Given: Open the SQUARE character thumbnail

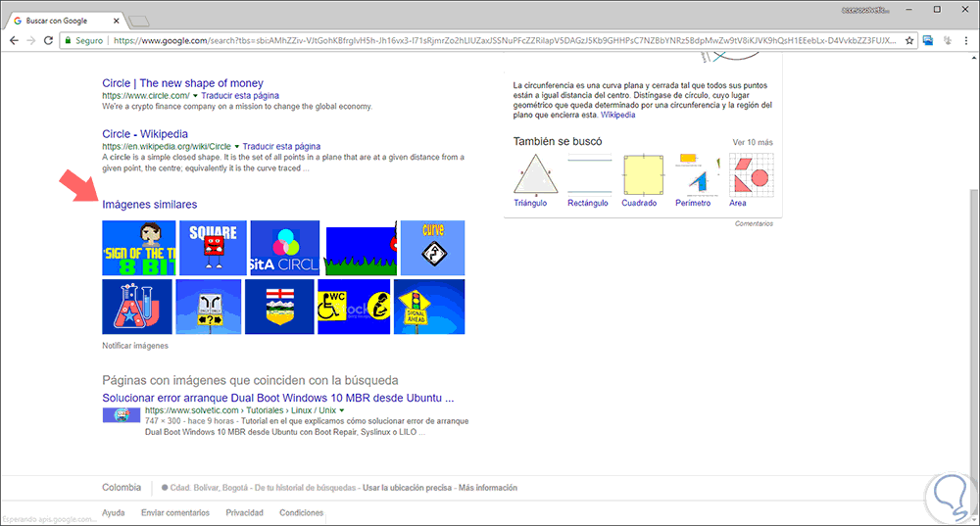Looking at the screenshot, I should pyautogui.click(x=213, y=248).
